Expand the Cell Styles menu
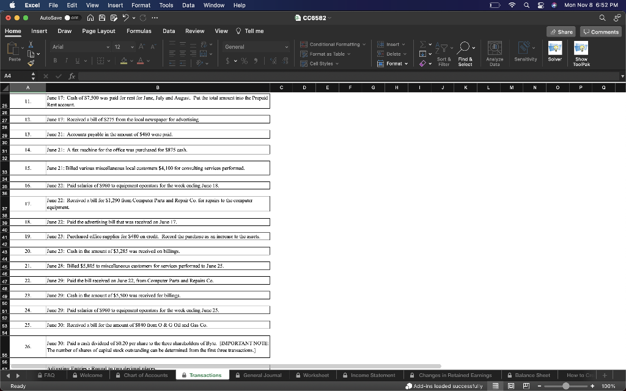The image size is (626, 391). click(x=321, y=63)
